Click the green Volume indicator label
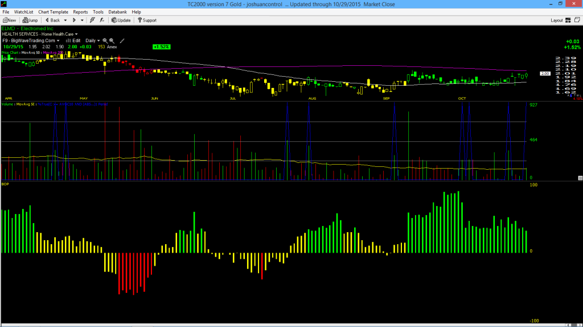583x327 pixels. (x=7, y=104)
